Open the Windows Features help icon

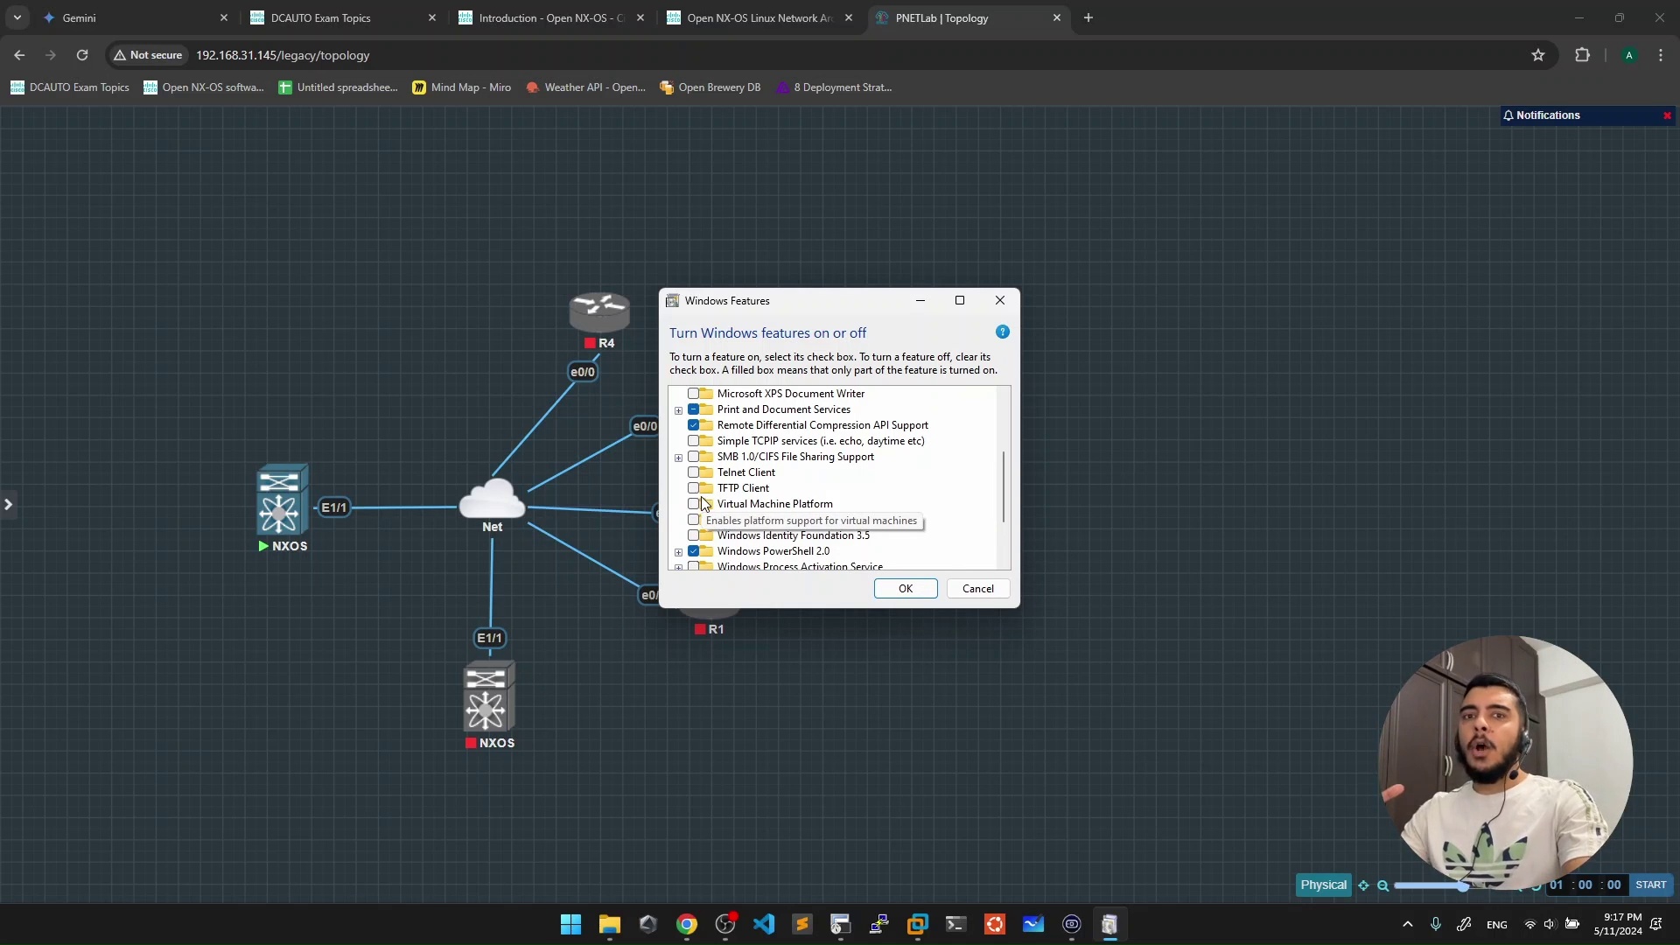click(x=1003, y=332)
